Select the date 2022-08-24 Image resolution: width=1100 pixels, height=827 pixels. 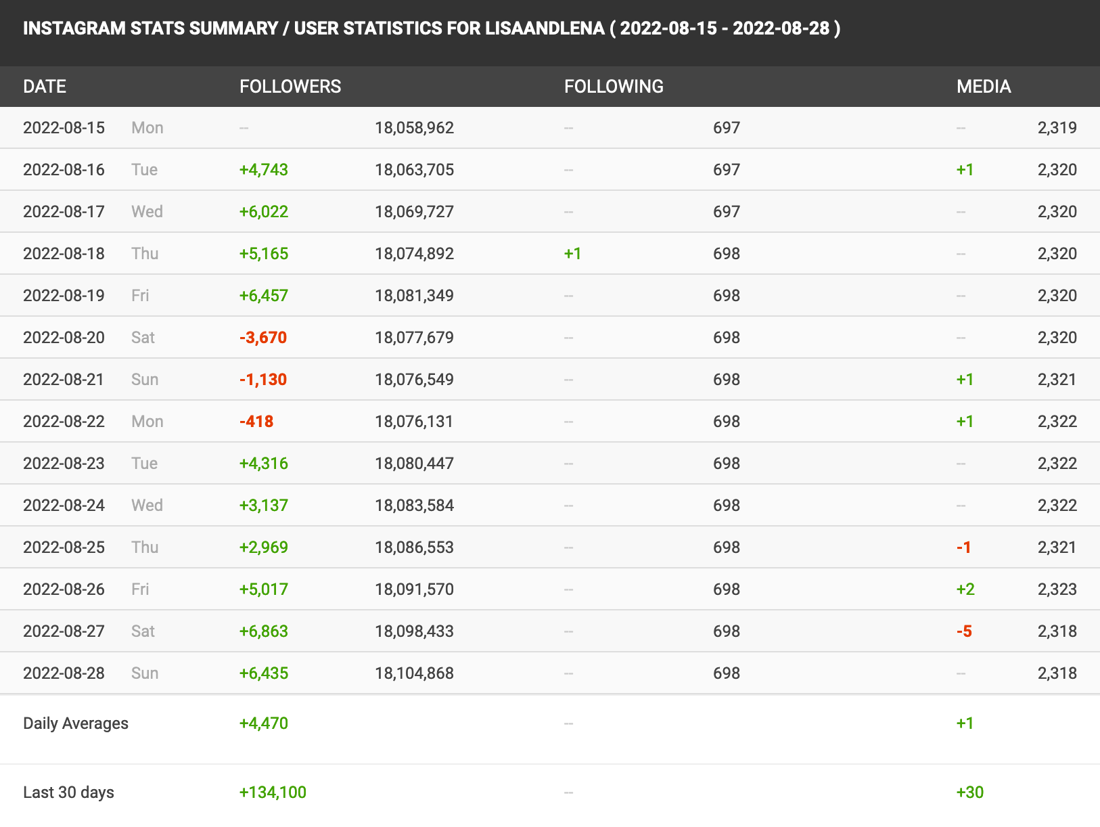point(64,506)
